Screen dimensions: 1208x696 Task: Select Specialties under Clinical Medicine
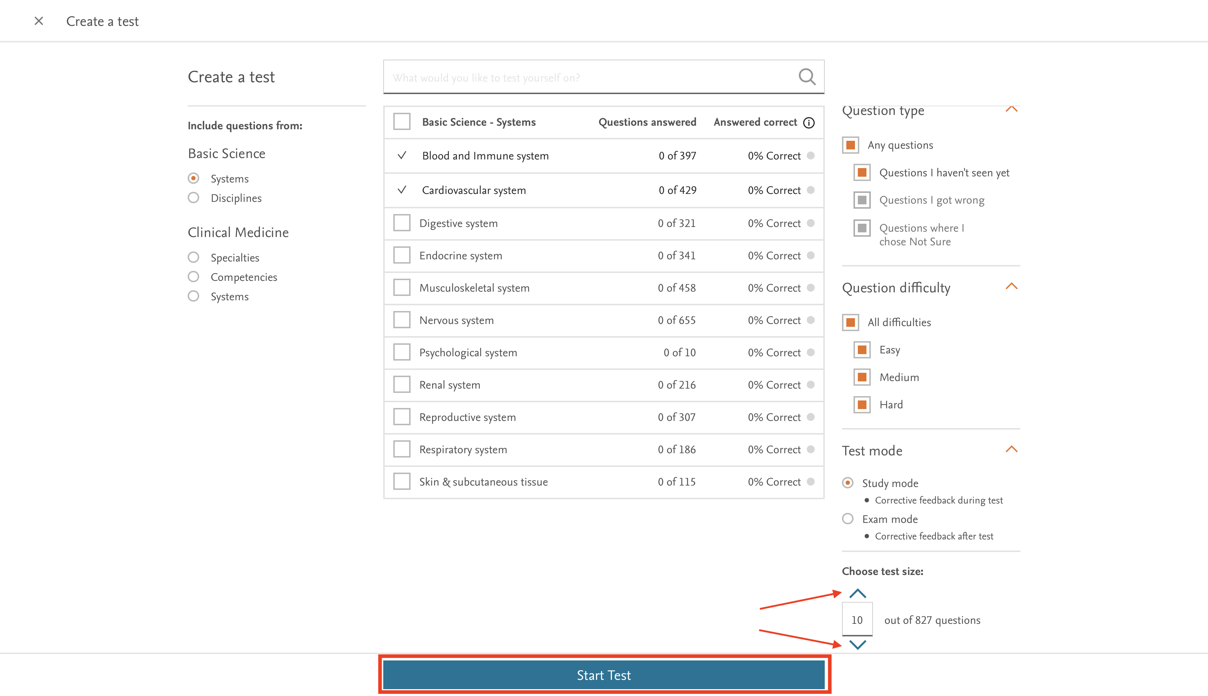tap(193, 257)
